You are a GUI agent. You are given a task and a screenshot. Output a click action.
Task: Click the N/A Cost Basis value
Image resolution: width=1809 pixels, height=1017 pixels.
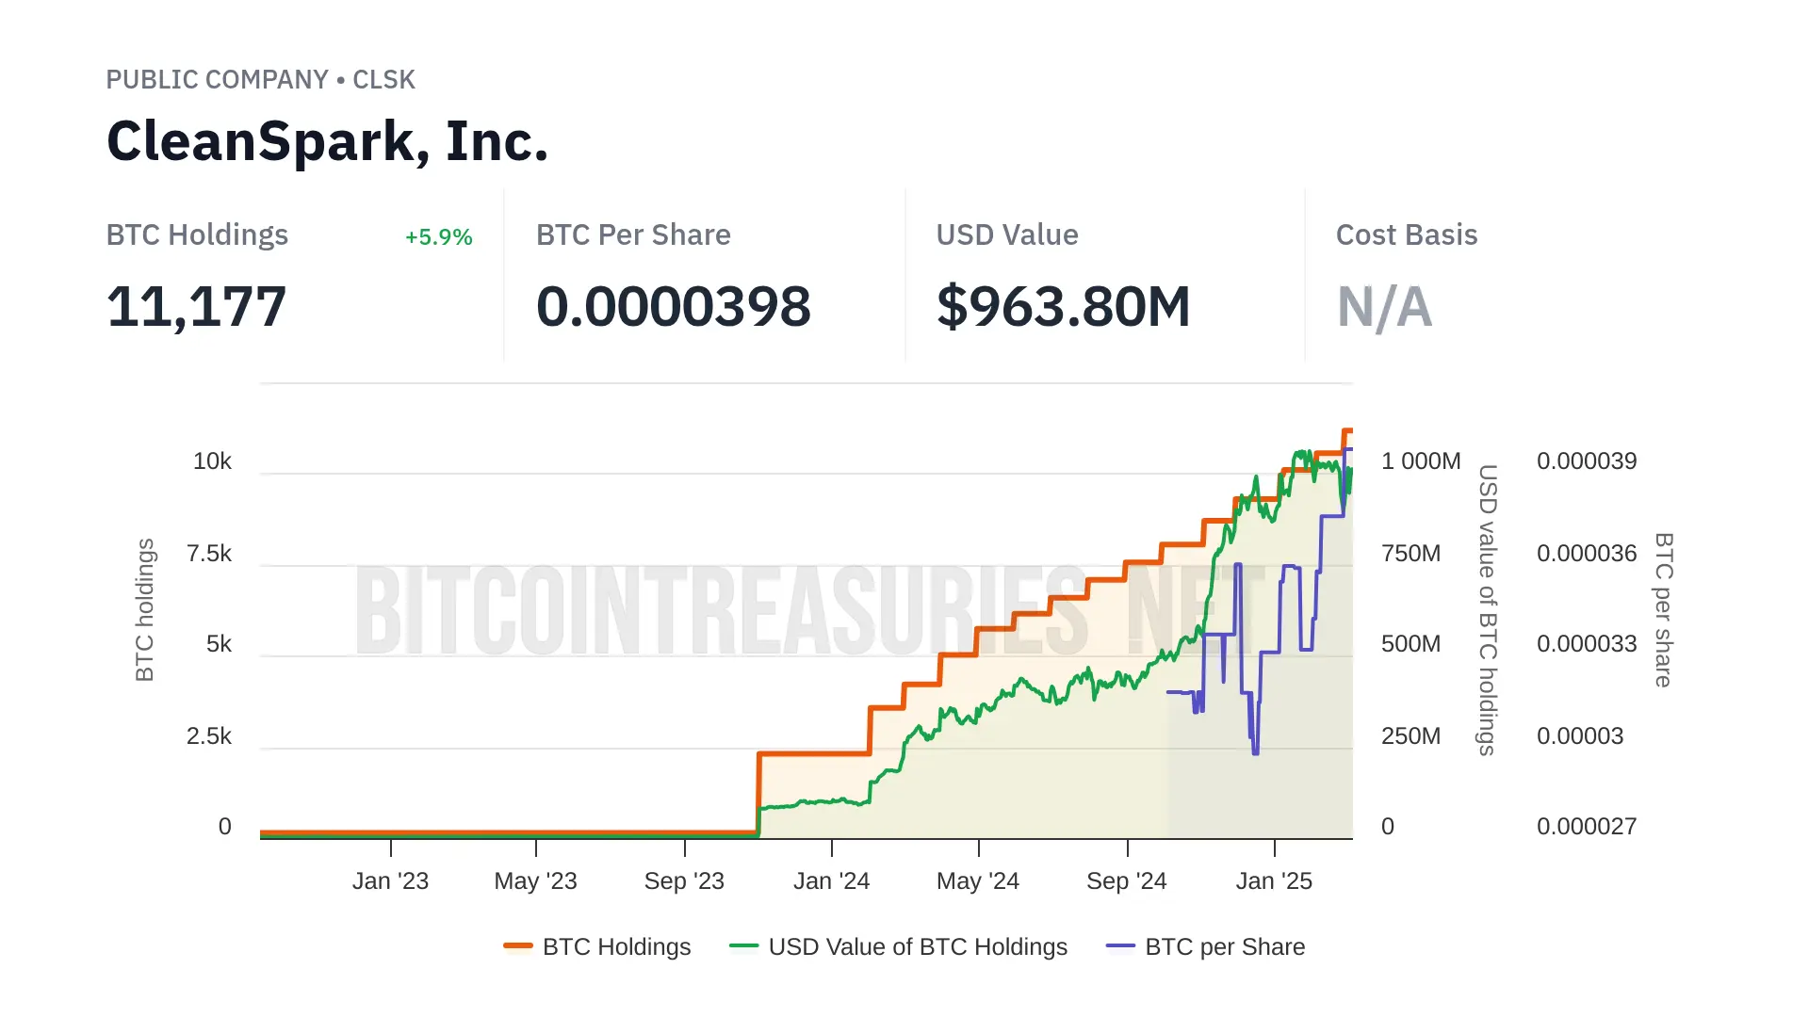(1384, 307)
